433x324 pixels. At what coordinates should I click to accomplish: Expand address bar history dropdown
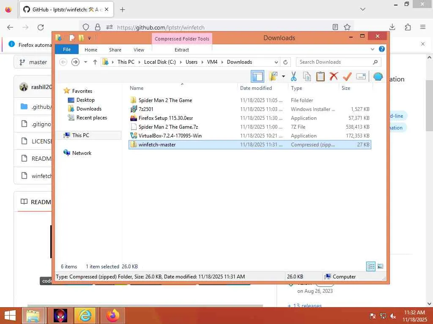(x=276, y=62)
